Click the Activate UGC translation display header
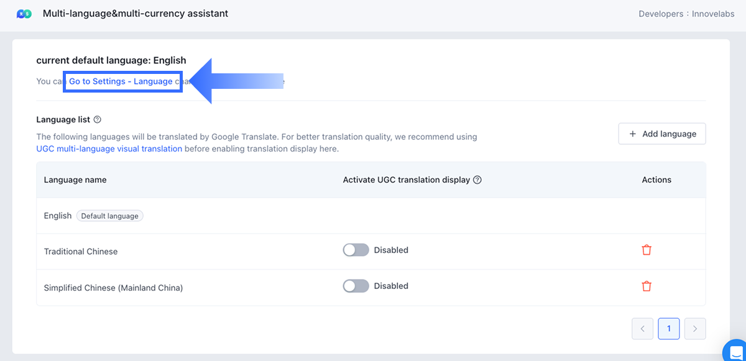The height and width of the screenshot is (361, 746). [406, 180]
